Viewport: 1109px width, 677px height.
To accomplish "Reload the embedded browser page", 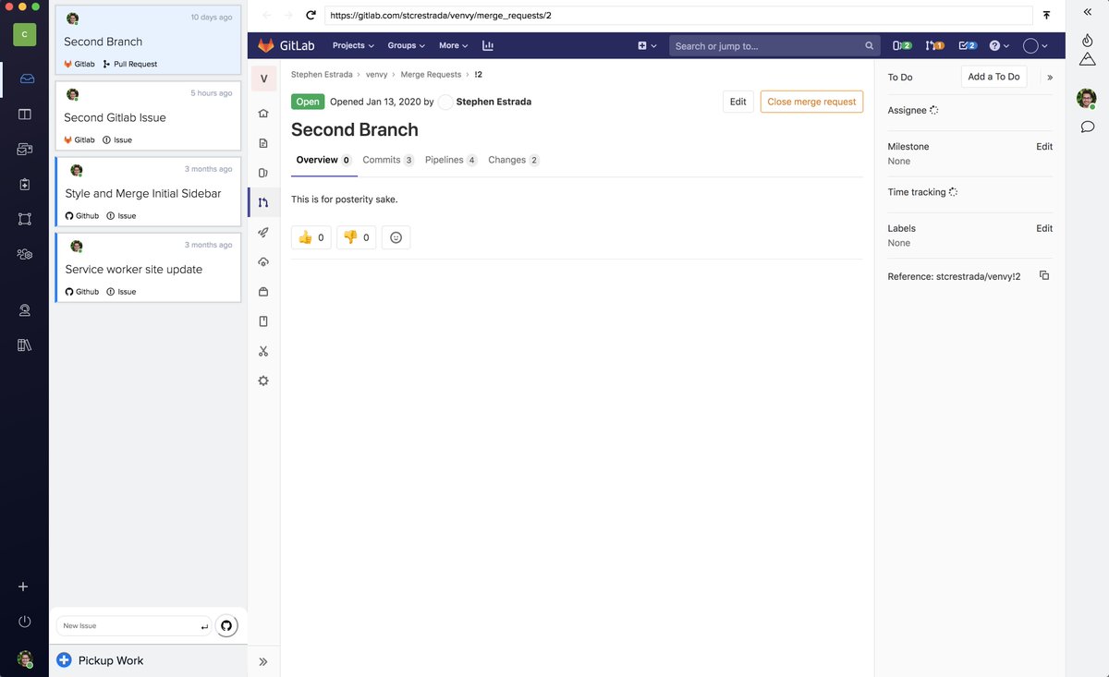I will click(x=311, y=16).
